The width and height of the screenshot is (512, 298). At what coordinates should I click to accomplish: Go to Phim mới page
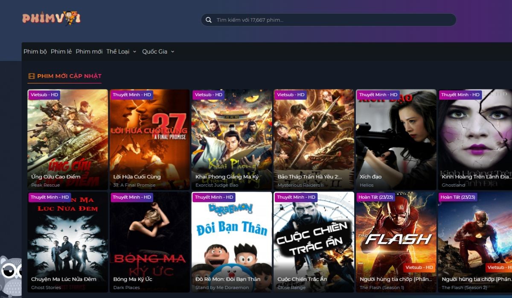[89, 52]
